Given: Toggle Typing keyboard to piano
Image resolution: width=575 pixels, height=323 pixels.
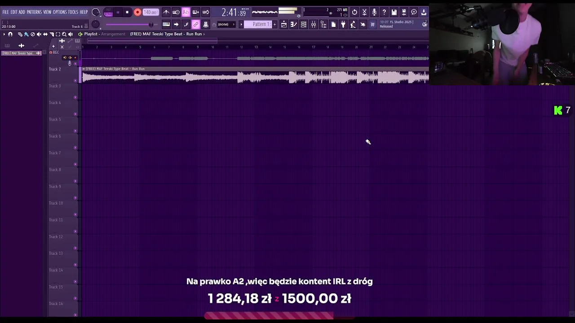Looking at the screenshot, I should pos(166,25).
